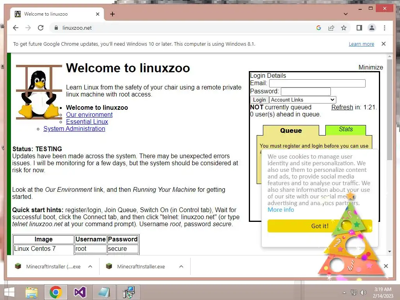The width and height of the screenshot is (400, 300).
Task: Click the caged penguin logo image
Action: click(x=39, y=92)
